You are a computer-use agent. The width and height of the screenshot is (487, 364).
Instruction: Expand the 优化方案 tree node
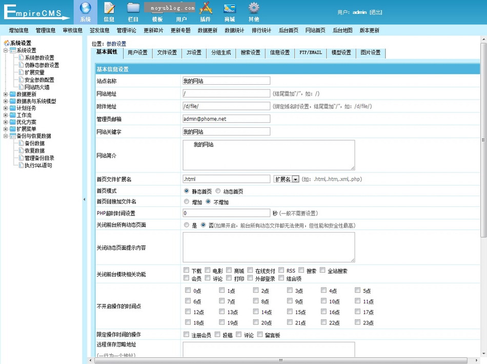tap(5, 122)
